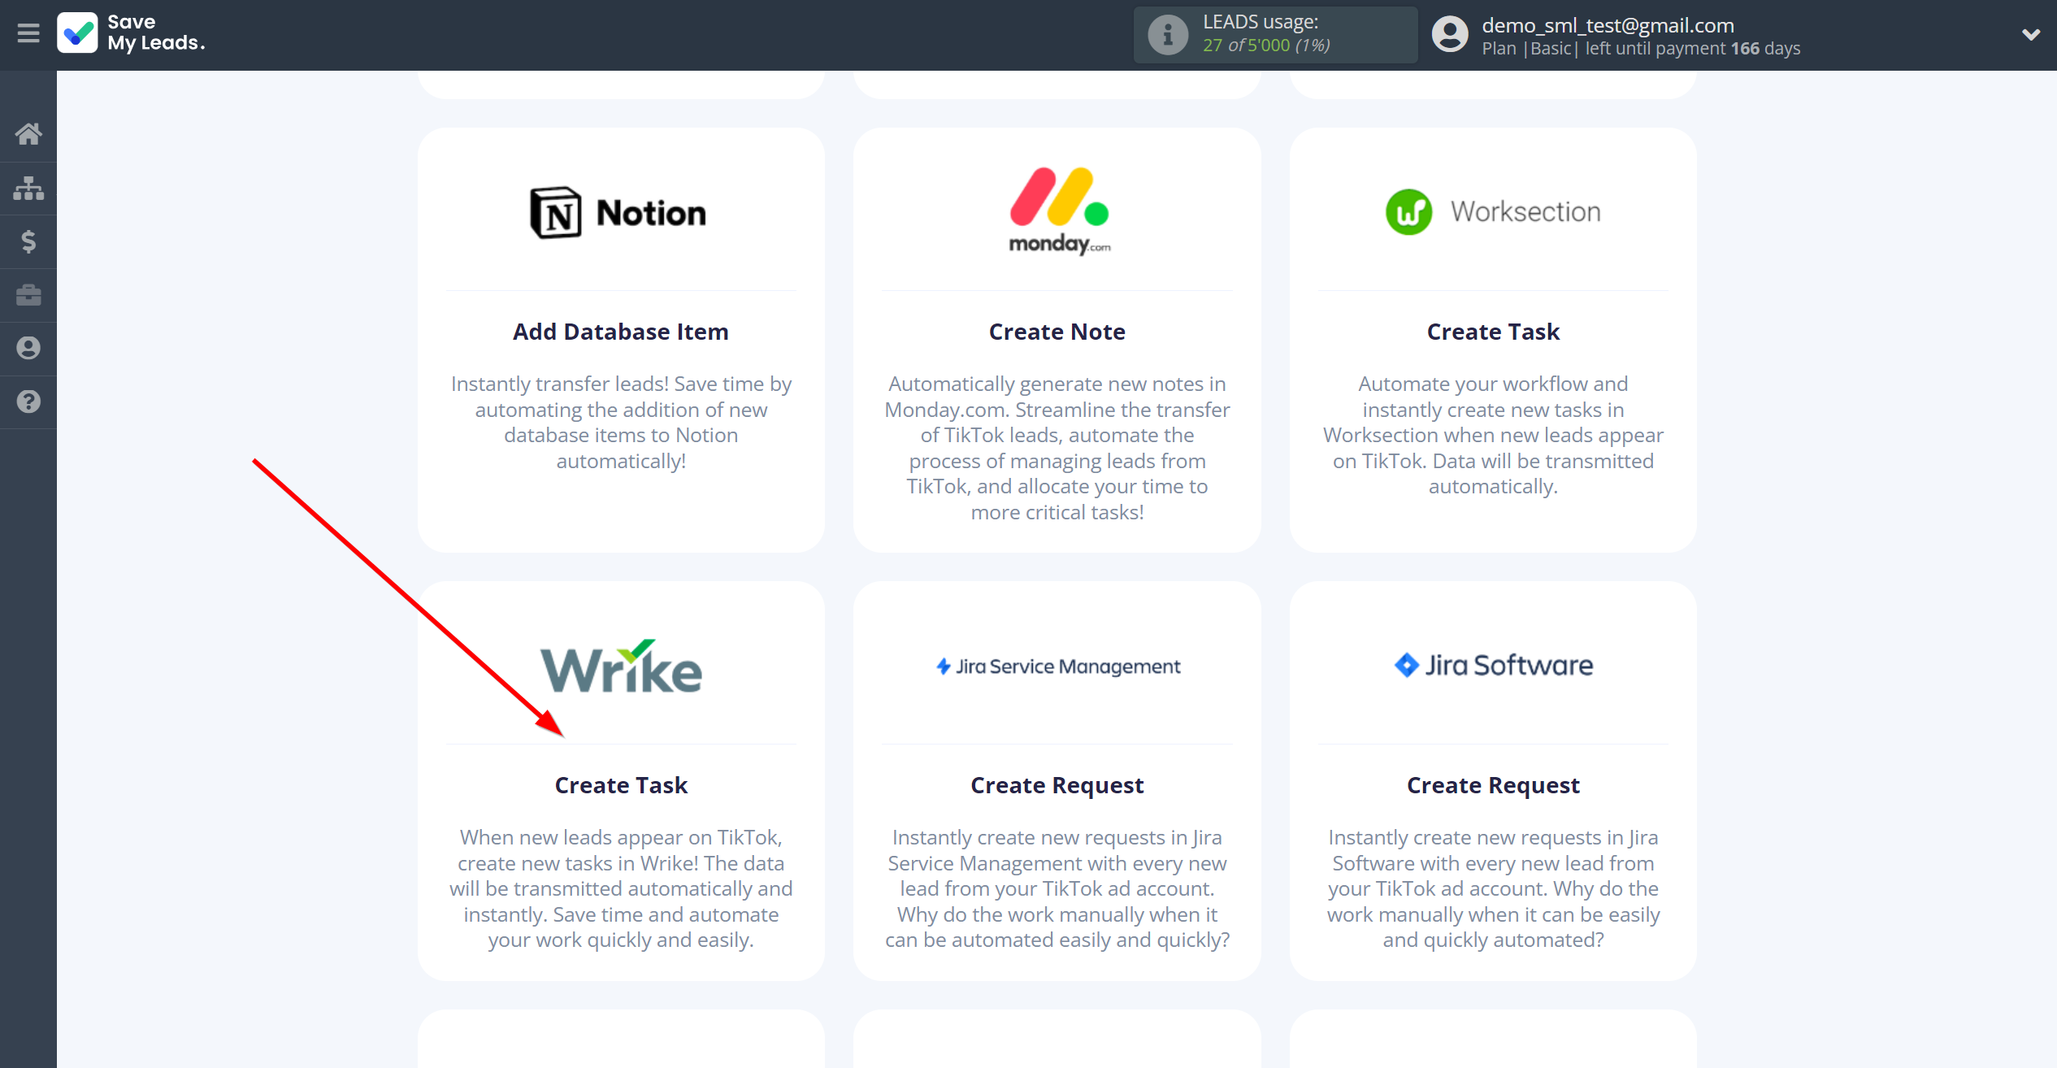The height and width of the screenshot is (1068, 2057).
Task: Click the Jira Software description text
Action: [x=1493, y=888]
